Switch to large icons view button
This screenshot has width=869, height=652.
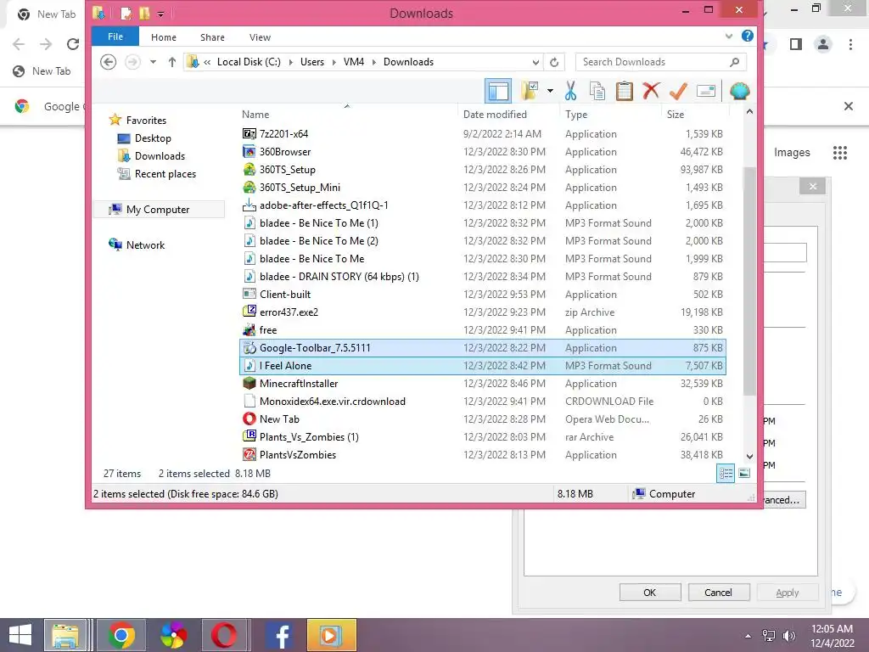pyautogui.click(x=744, y=473)
